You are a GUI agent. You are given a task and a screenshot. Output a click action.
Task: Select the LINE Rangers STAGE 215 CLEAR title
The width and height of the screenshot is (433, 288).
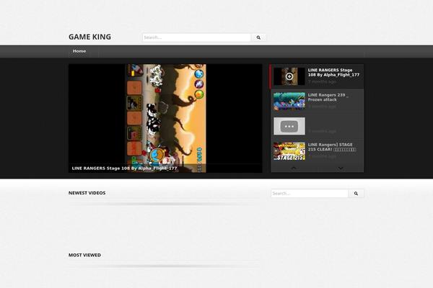(x=332, y=147)
